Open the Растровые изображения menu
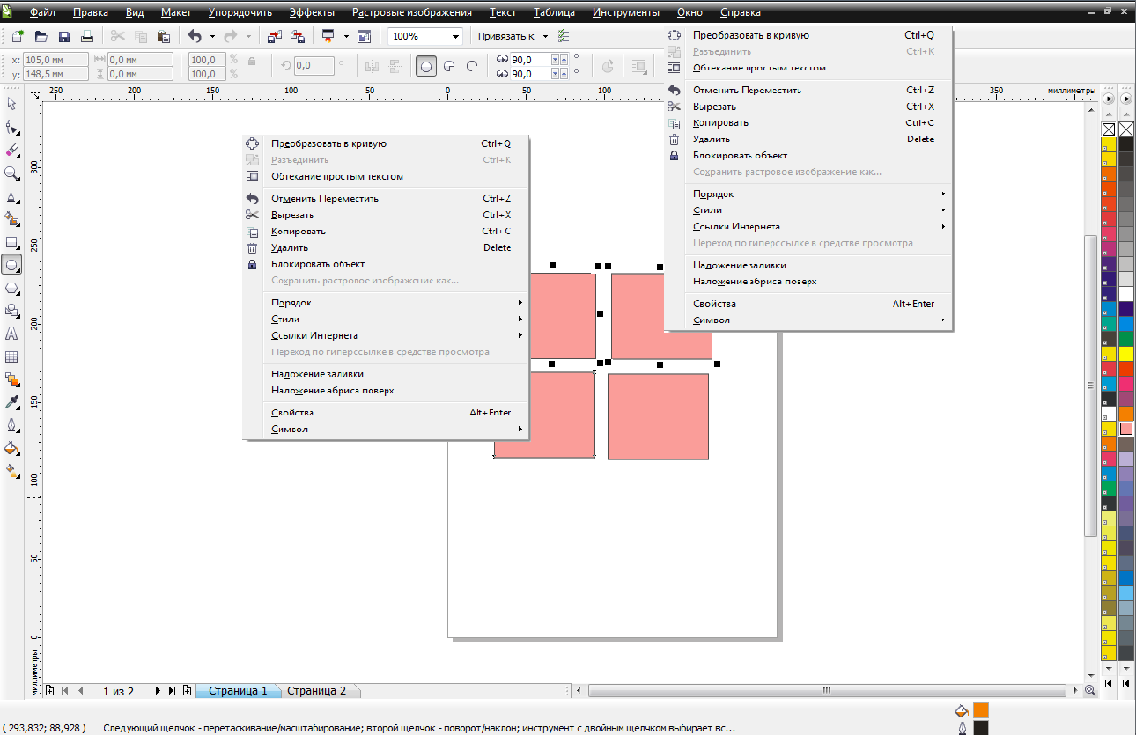1136x735 pixels. point(411,12)
